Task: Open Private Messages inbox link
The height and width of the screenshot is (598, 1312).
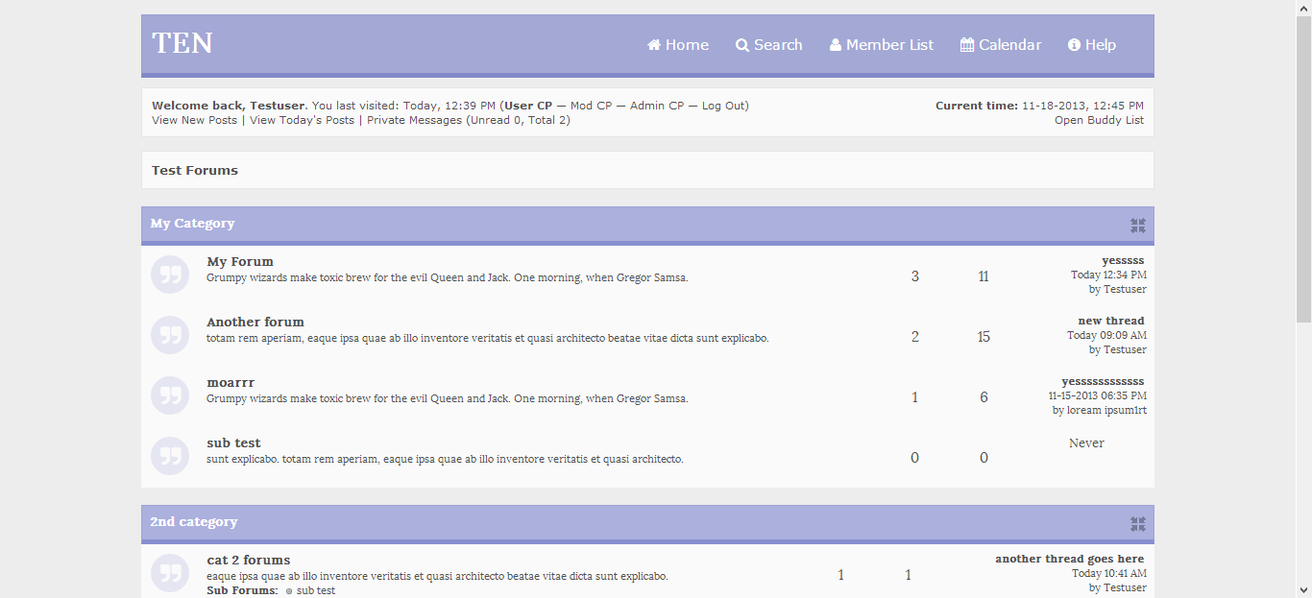Action: tap(414, 120)
